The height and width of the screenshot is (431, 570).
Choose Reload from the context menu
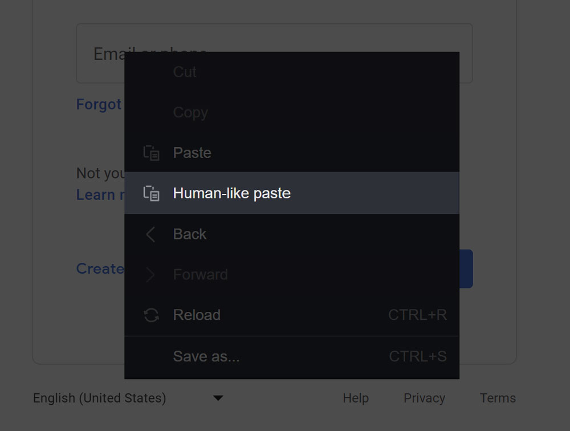tap(291, 315)
